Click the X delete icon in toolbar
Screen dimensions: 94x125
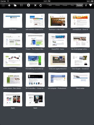(x=35, y=5)
